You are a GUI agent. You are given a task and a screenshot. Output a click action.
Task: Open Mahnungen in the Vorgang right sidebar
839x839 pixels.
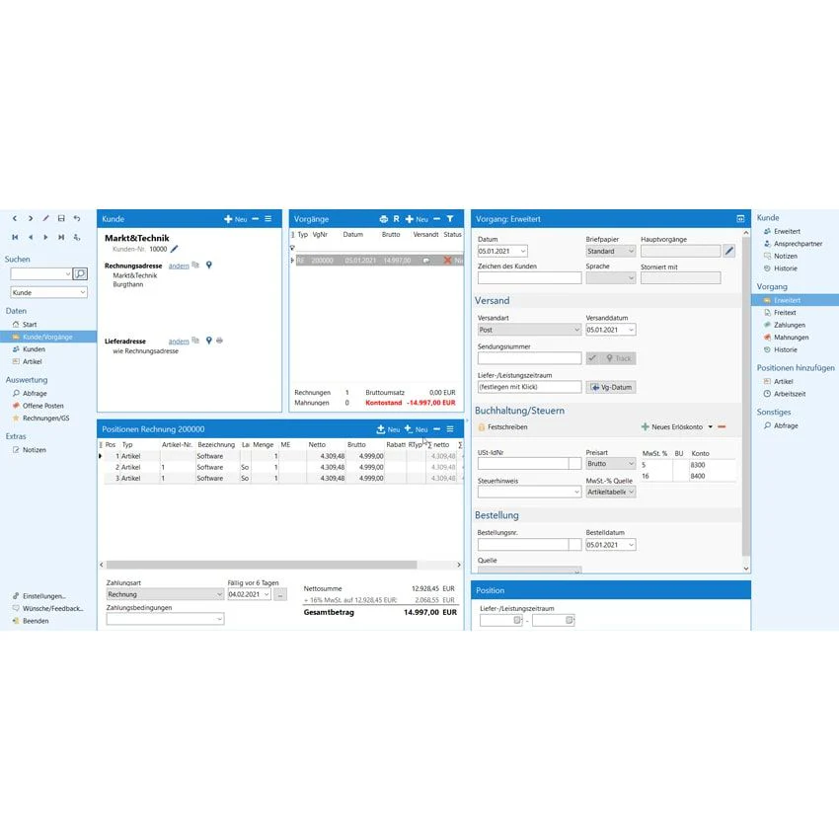coord(791,338)
